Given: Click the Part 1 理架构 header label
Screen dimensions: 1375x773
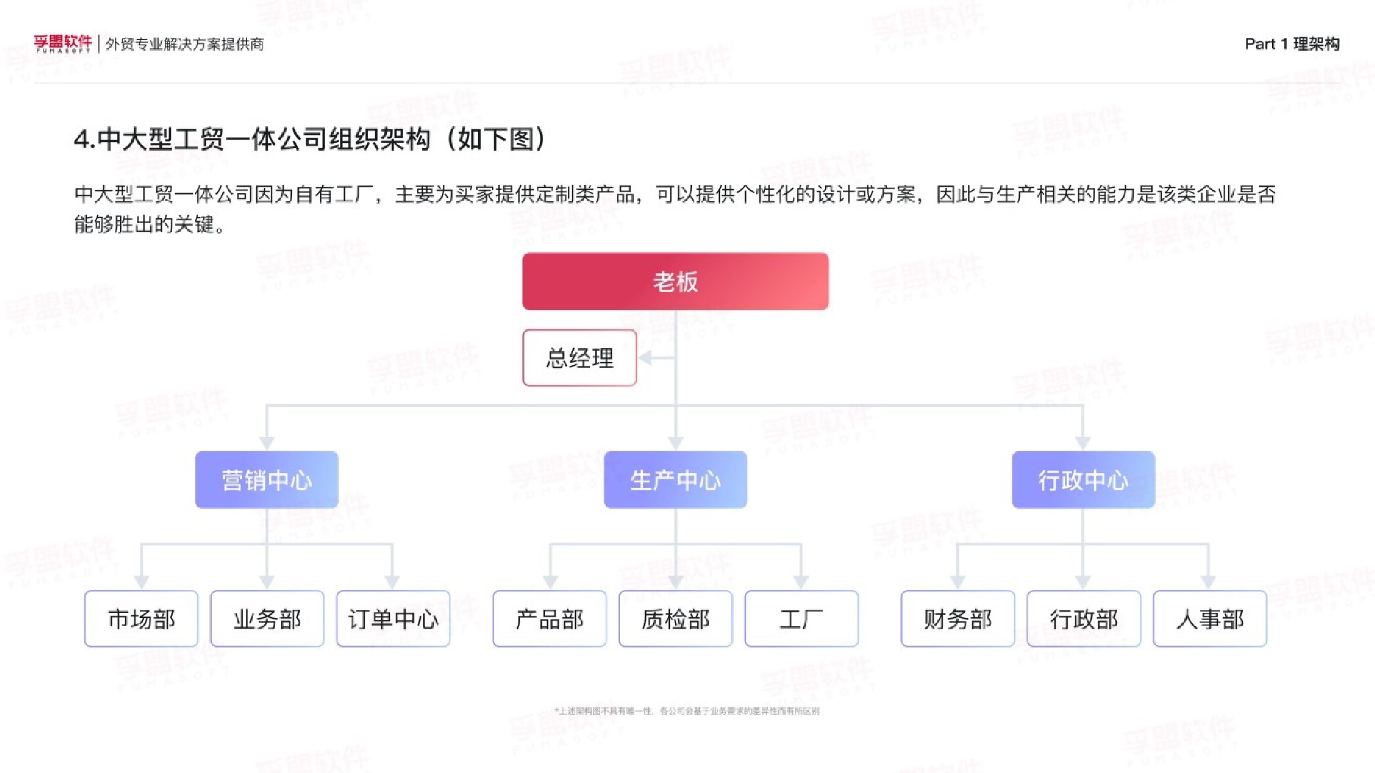Looking at the screenshot, I should tap(1292, 44).
